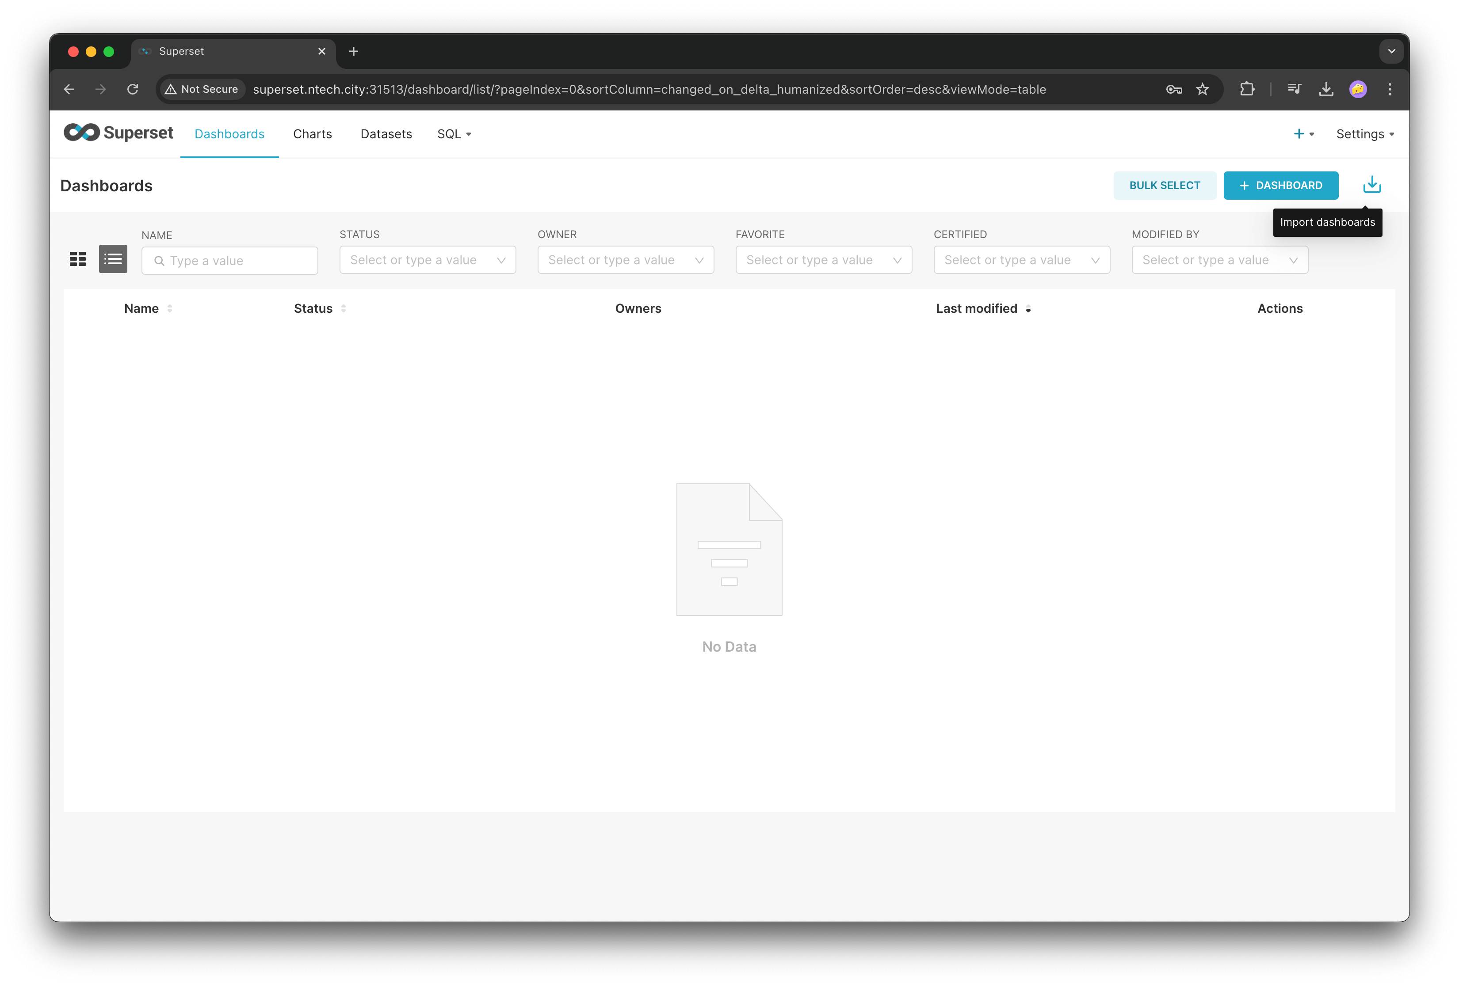
Task: Switch to list table view
Action: point(113,259)
